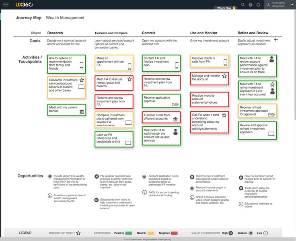Image resolution: width=296 pixels, height=241 pixels.
Task: Click the laptop icon on Research investment services card
Action: tap(81, 87)
